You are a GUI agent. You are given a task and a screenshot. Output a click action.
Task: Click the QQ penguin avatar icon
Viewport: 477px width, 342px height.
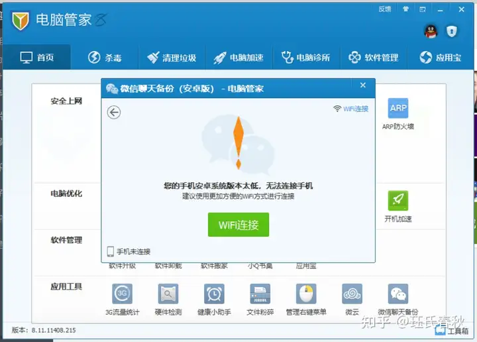431,31
